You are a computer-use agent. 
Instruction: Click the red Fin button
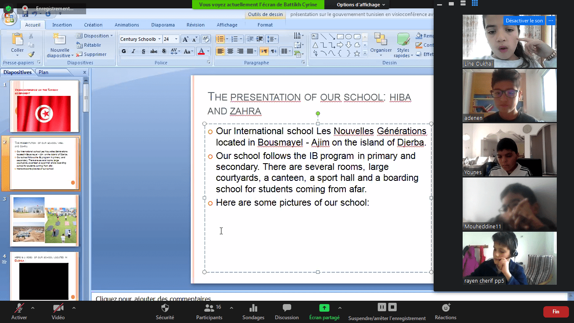pyautogui.click(x=556, y=312)
